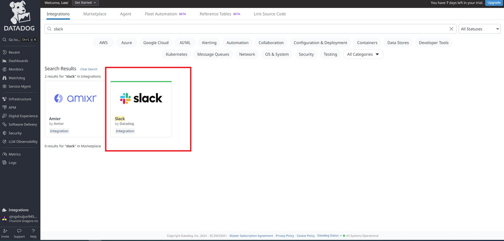Screen dimensions: 504x241
Task: Click the Clear Search link
Action: coord(89,69)
